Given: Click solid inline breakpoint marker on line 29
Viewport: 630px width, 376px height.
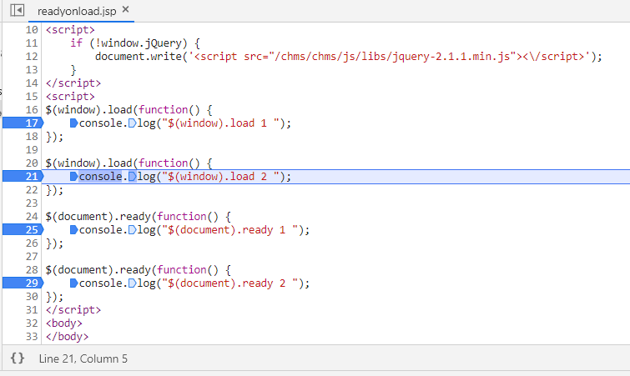Looking at the screenshot, I should pyautogui.click(x=74, y=283).
